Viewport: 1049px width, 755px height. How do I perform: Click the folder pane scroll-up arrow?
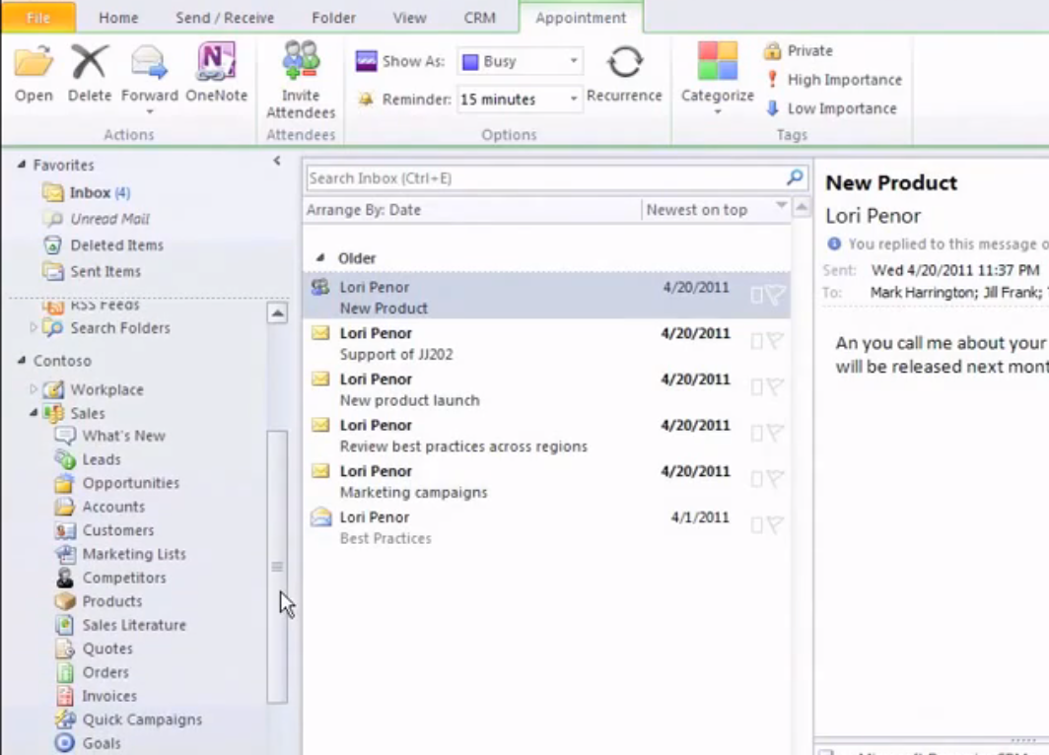tap(278, 313)
